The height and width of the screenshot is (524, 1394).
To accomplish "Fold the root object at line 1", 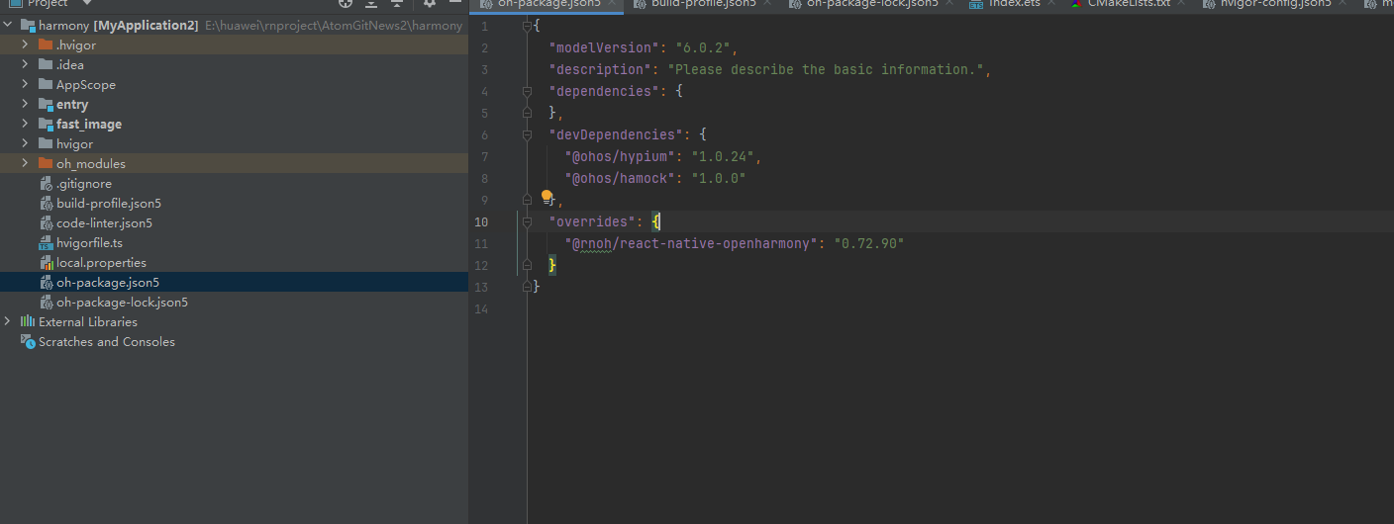I will pos(528,26).
